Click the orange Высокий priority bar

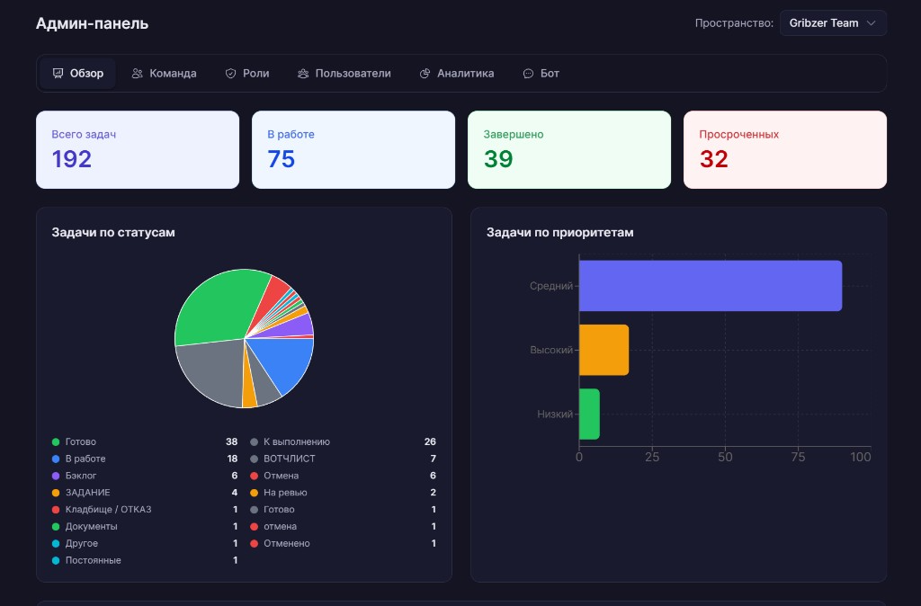coord(604,350)
